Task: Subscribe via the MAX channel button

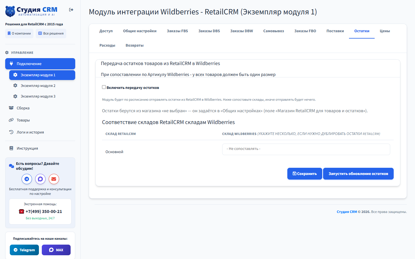Action: point(56,250)
